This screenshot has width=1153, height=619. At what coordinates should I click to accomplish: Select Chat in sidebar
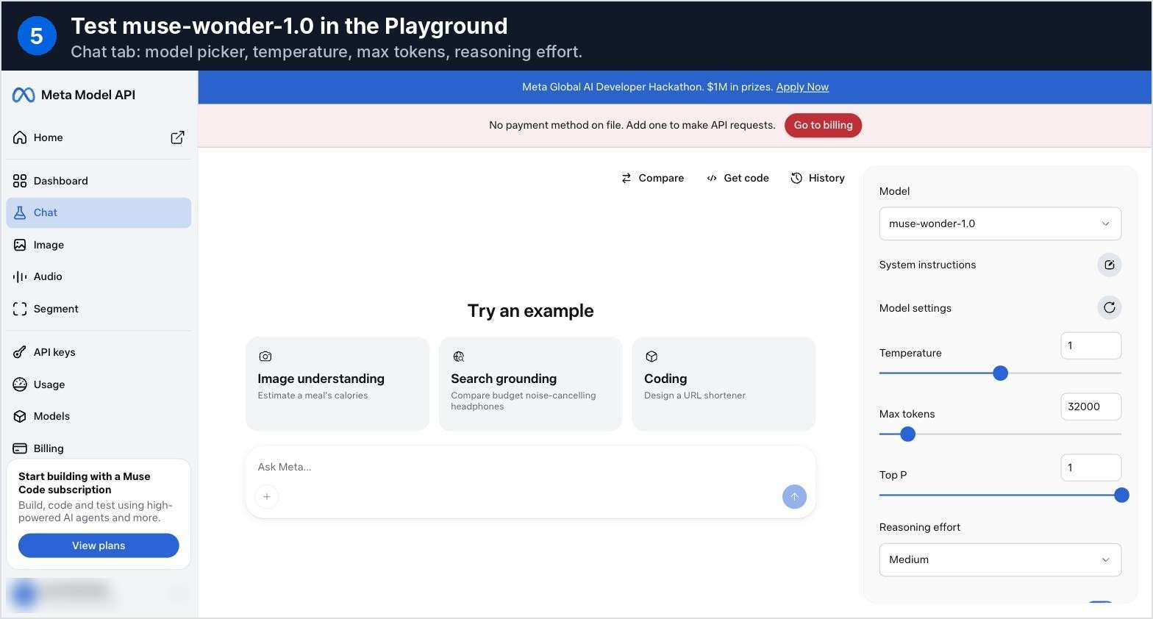(99, 212)
